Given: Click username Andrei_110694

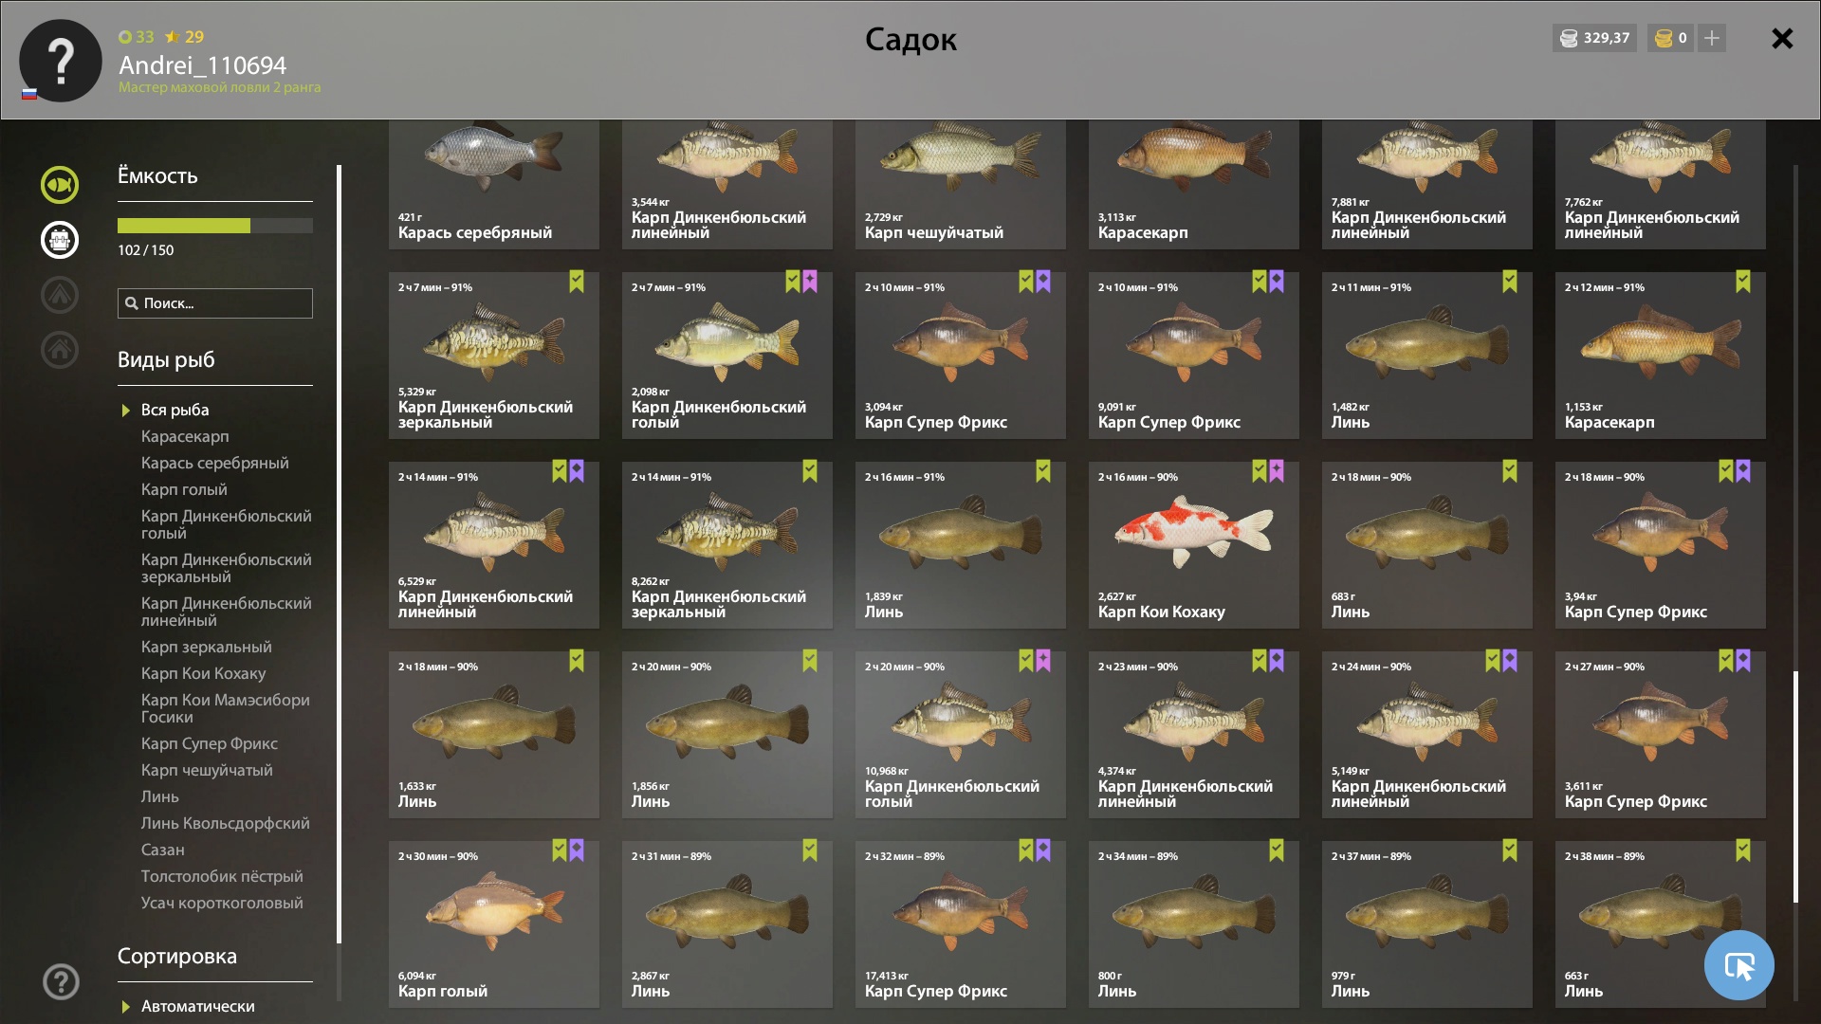Looking at the screenshot, I should 202,65.
